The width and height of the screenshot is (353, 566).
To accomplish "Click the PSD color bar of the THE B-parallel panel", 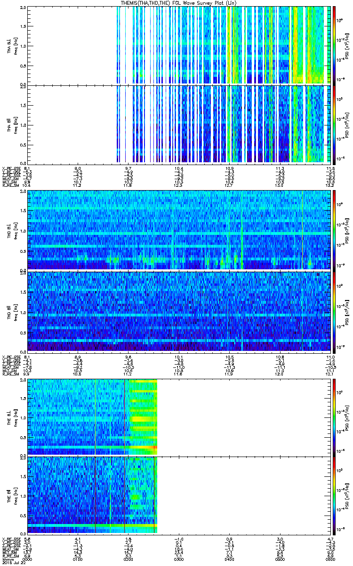I will 334,495.
